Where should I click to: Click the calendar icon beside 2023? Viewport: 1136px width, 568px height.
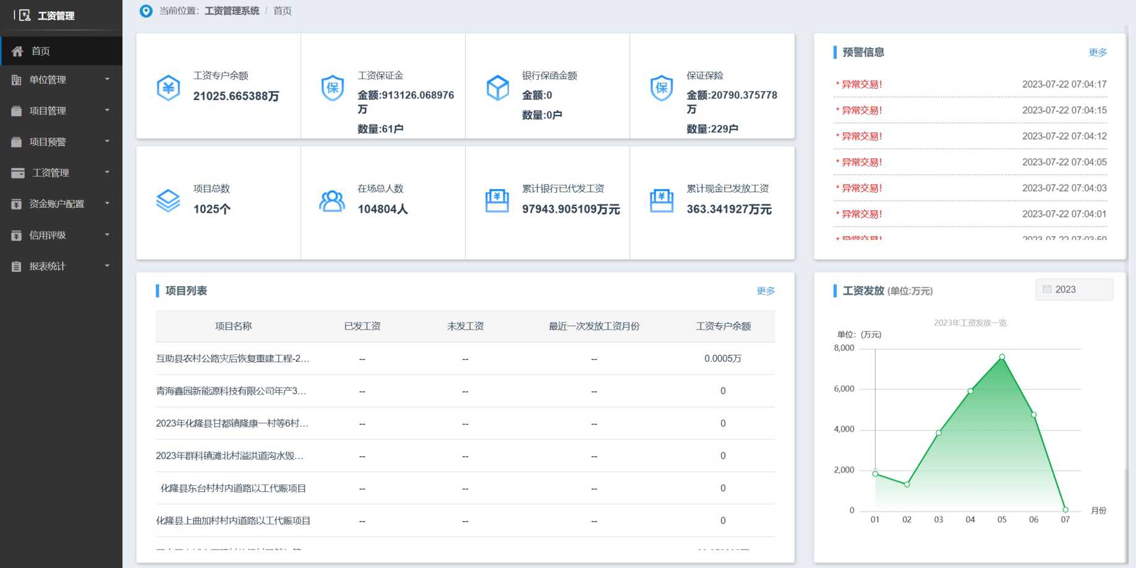(x=1048, y=289)
